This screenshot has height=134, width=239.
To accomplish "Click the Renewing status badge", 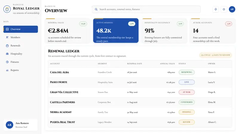I will tap(186, 72).
